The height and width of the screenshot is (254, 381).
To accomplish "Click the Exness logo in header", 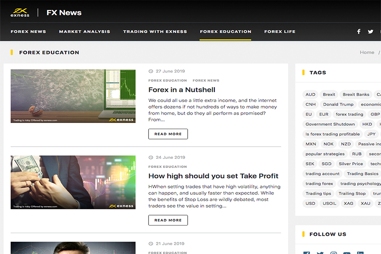I will pos(20,13).
